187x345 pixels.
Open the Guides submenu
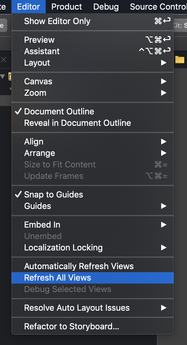[93, 206]
